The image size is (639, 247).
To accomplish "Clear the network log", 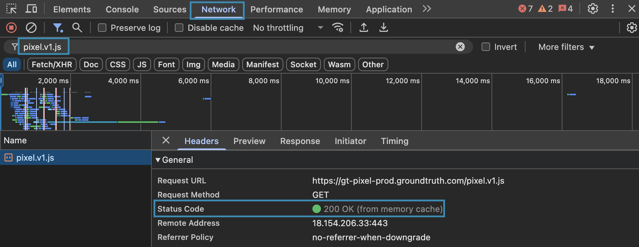I will 31,28.
